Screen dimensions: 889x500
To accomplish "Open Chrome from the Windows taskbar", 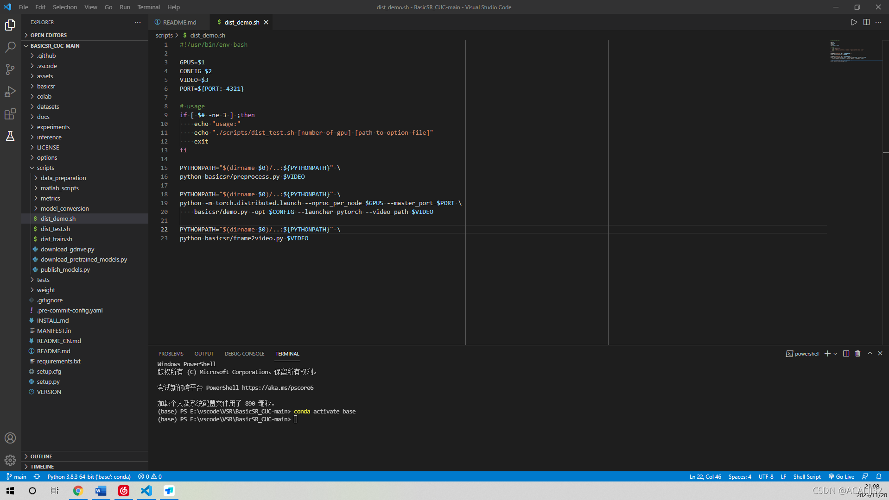I will point(78,491).
